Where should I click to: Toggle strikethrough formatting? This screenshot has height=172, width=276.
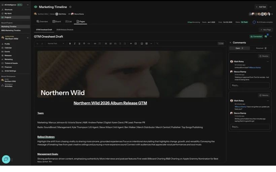tap(84, 44)
